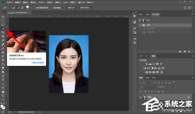Screen dimensions: 195x114
Task: Expand the layer type filter dropdown
Action: point(145,83)
